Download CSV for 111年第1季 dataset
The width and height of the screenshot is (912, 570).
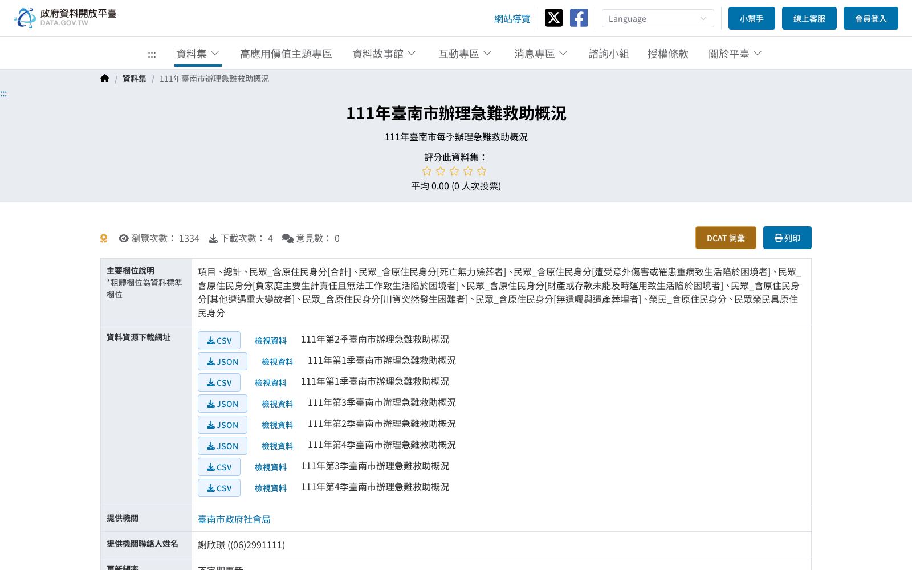coord(219,382)
